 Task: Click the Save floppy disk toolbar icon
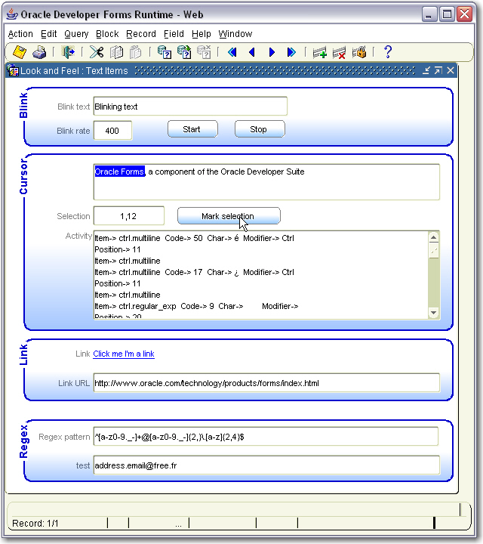click(x=20, y=52)
